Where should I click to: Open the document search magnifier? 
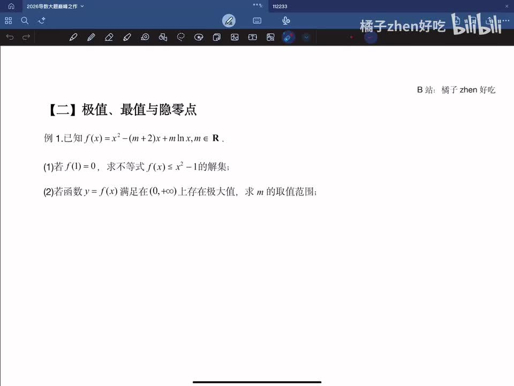coord(25,21)
